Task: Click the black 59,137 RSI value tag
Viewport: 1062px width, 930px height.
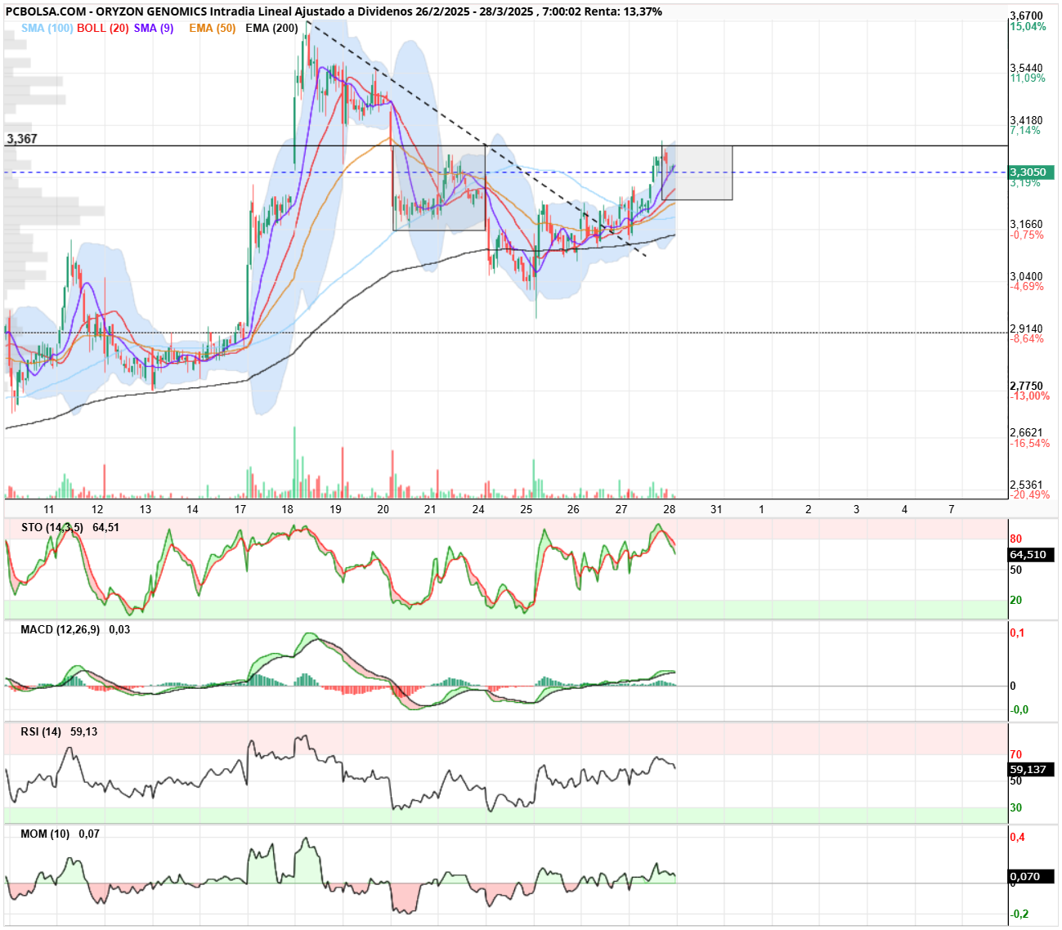Action: click(1032, 770)
